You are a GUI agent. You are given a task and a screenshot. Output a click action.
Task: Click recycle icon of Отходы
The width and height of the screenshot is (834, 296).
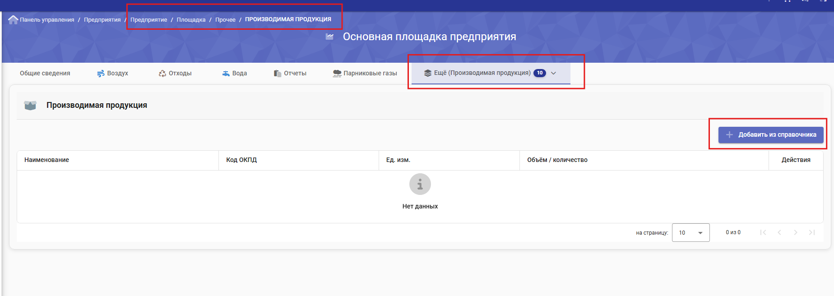[x=162, y=74]
